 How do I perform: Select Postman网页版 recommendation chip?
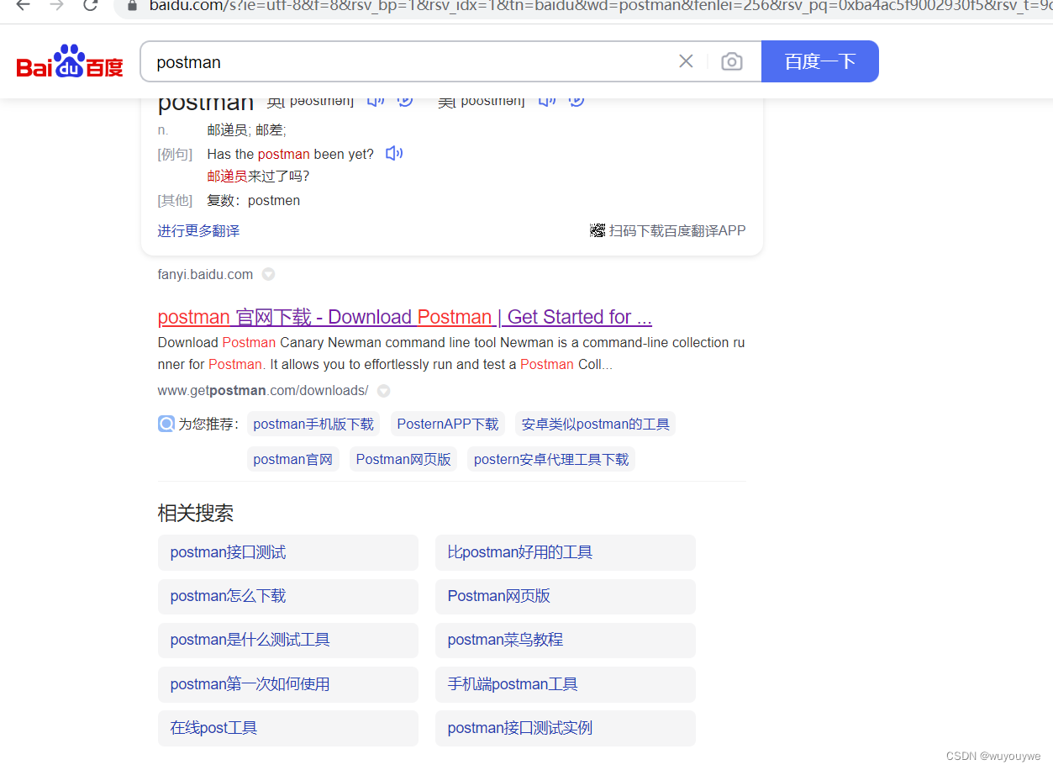pyautogui.click(x=403, y=459)
